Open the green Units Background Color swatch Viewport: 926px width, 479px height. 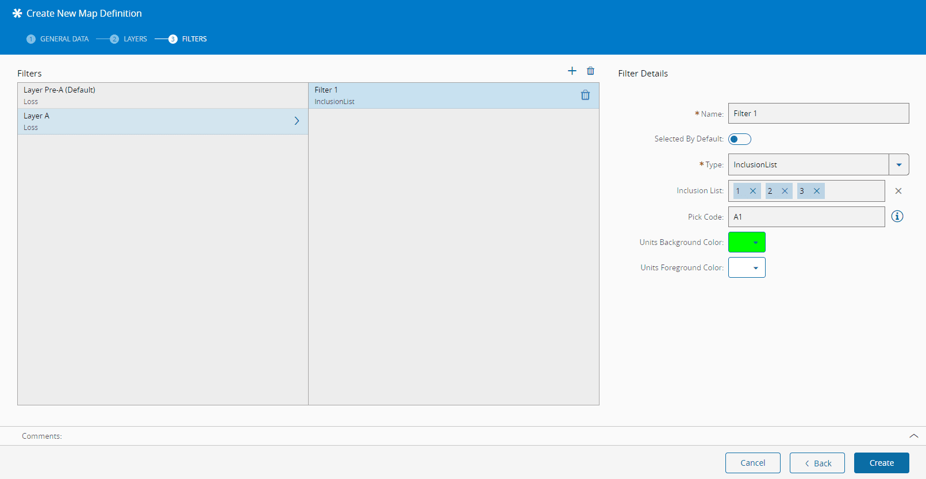[747, 242]
